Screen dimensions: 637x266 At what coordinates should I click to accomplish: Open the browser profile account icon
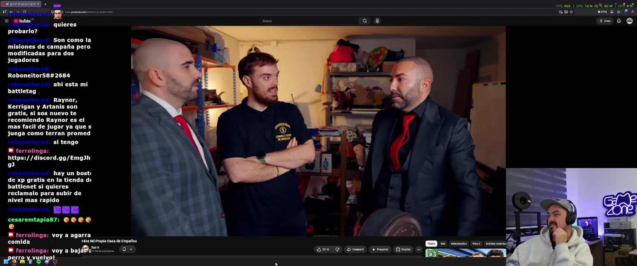click(612, 12)
